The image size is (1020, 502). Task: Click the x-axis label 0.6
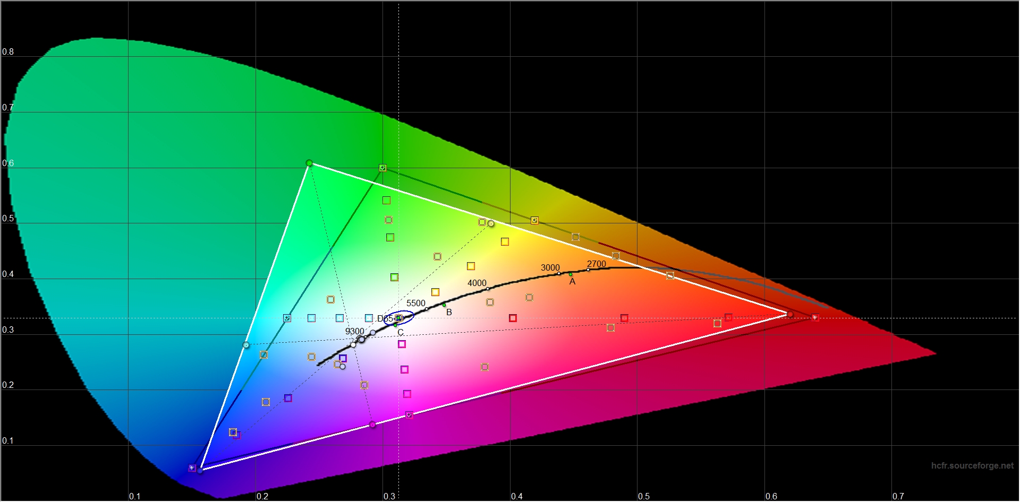[771, 496]
